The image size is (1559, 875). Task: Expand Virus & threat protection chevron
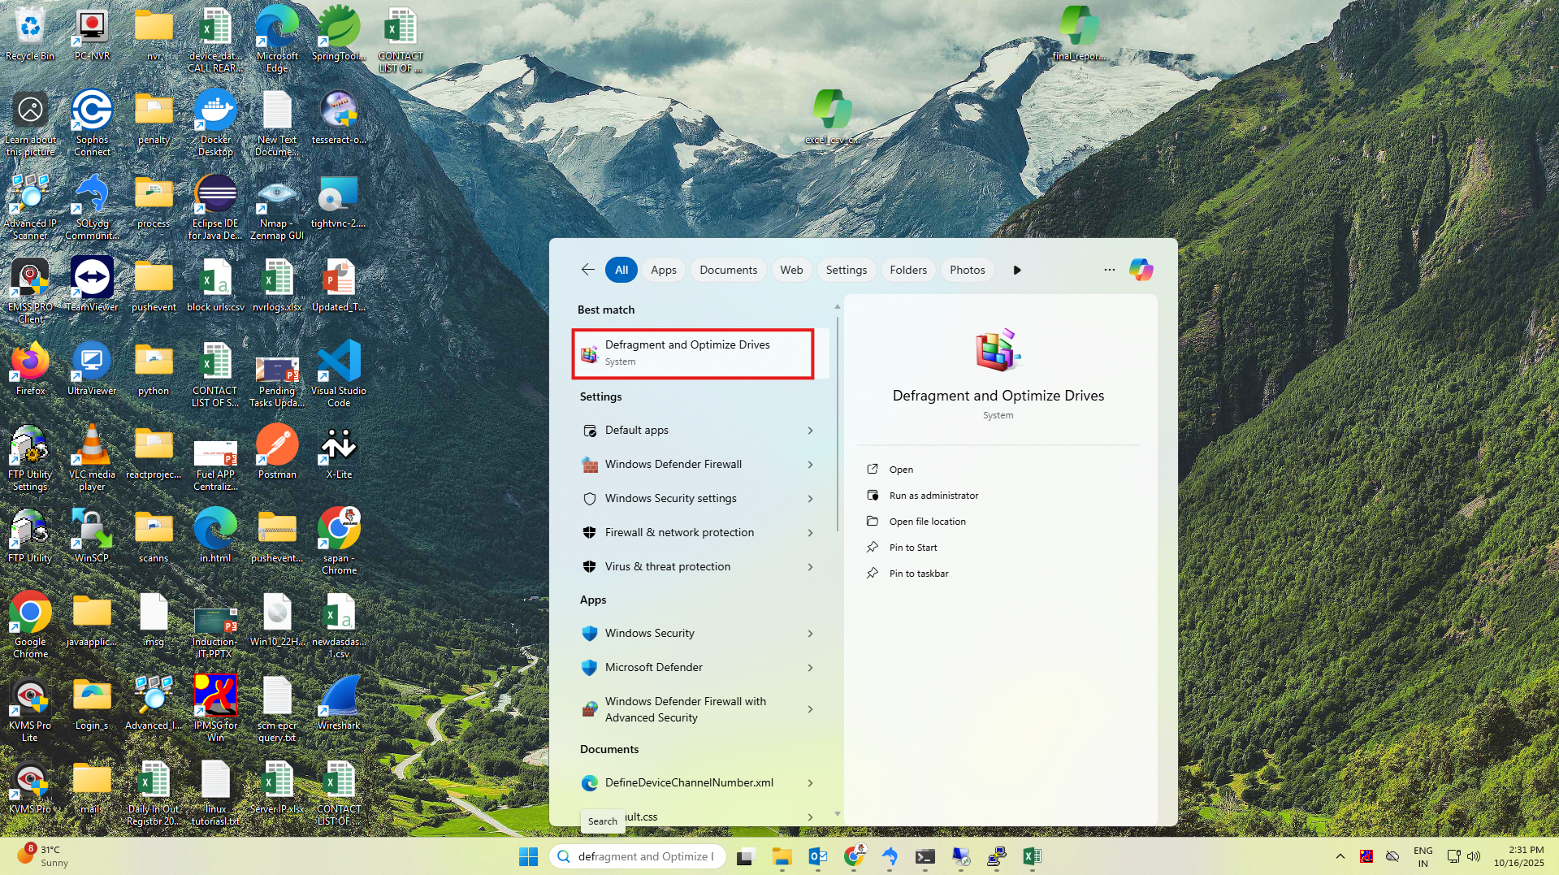click(x=810, y=567)
